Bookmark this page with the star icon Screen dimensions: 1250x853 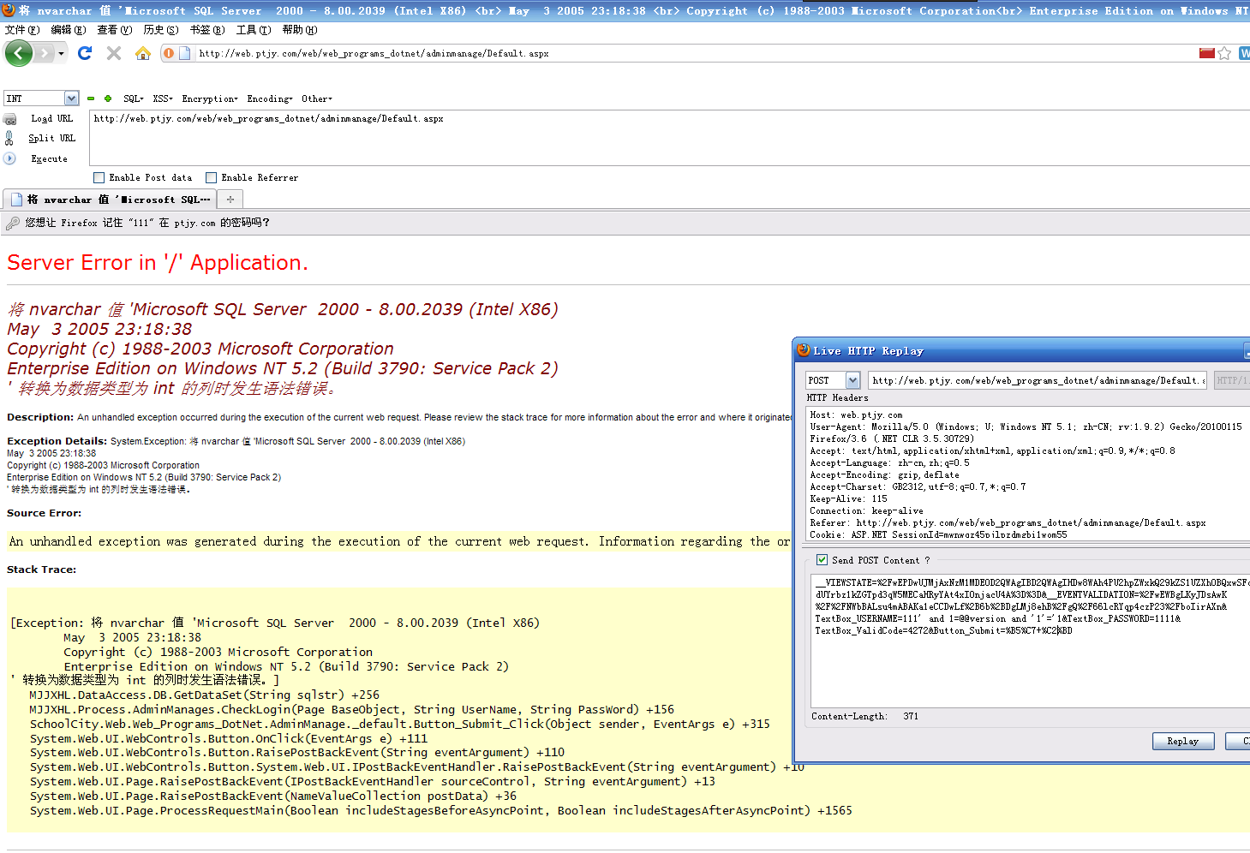click(1225, 53)
